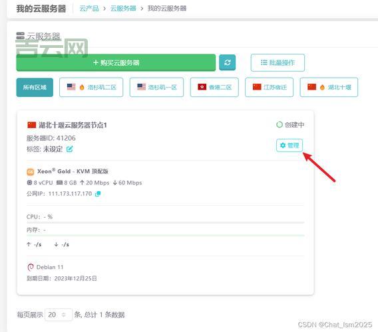Click Xeon Gold - KVM 顶配版 label
Viewport: 378px width, 332px height.
73,171
